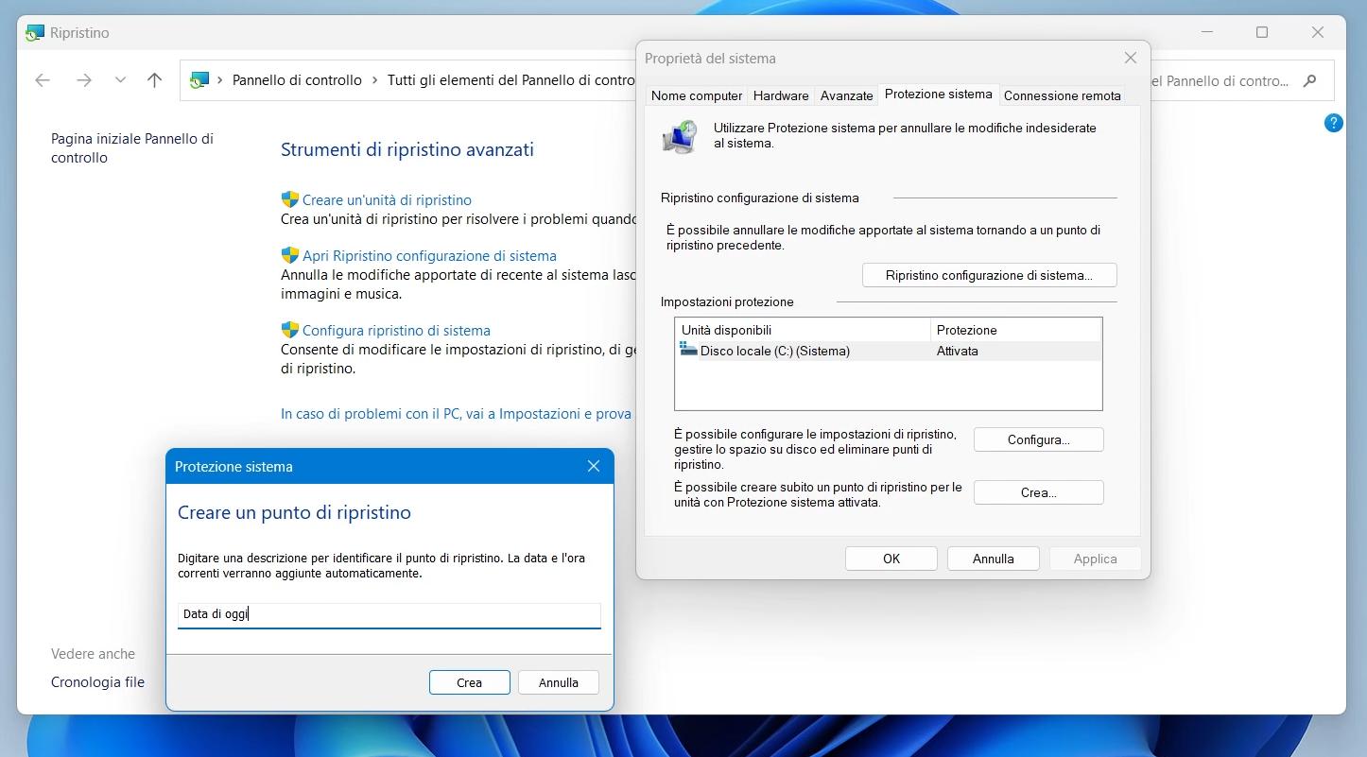Click Configura ripristino di sistema link

(x=395, y=331)
